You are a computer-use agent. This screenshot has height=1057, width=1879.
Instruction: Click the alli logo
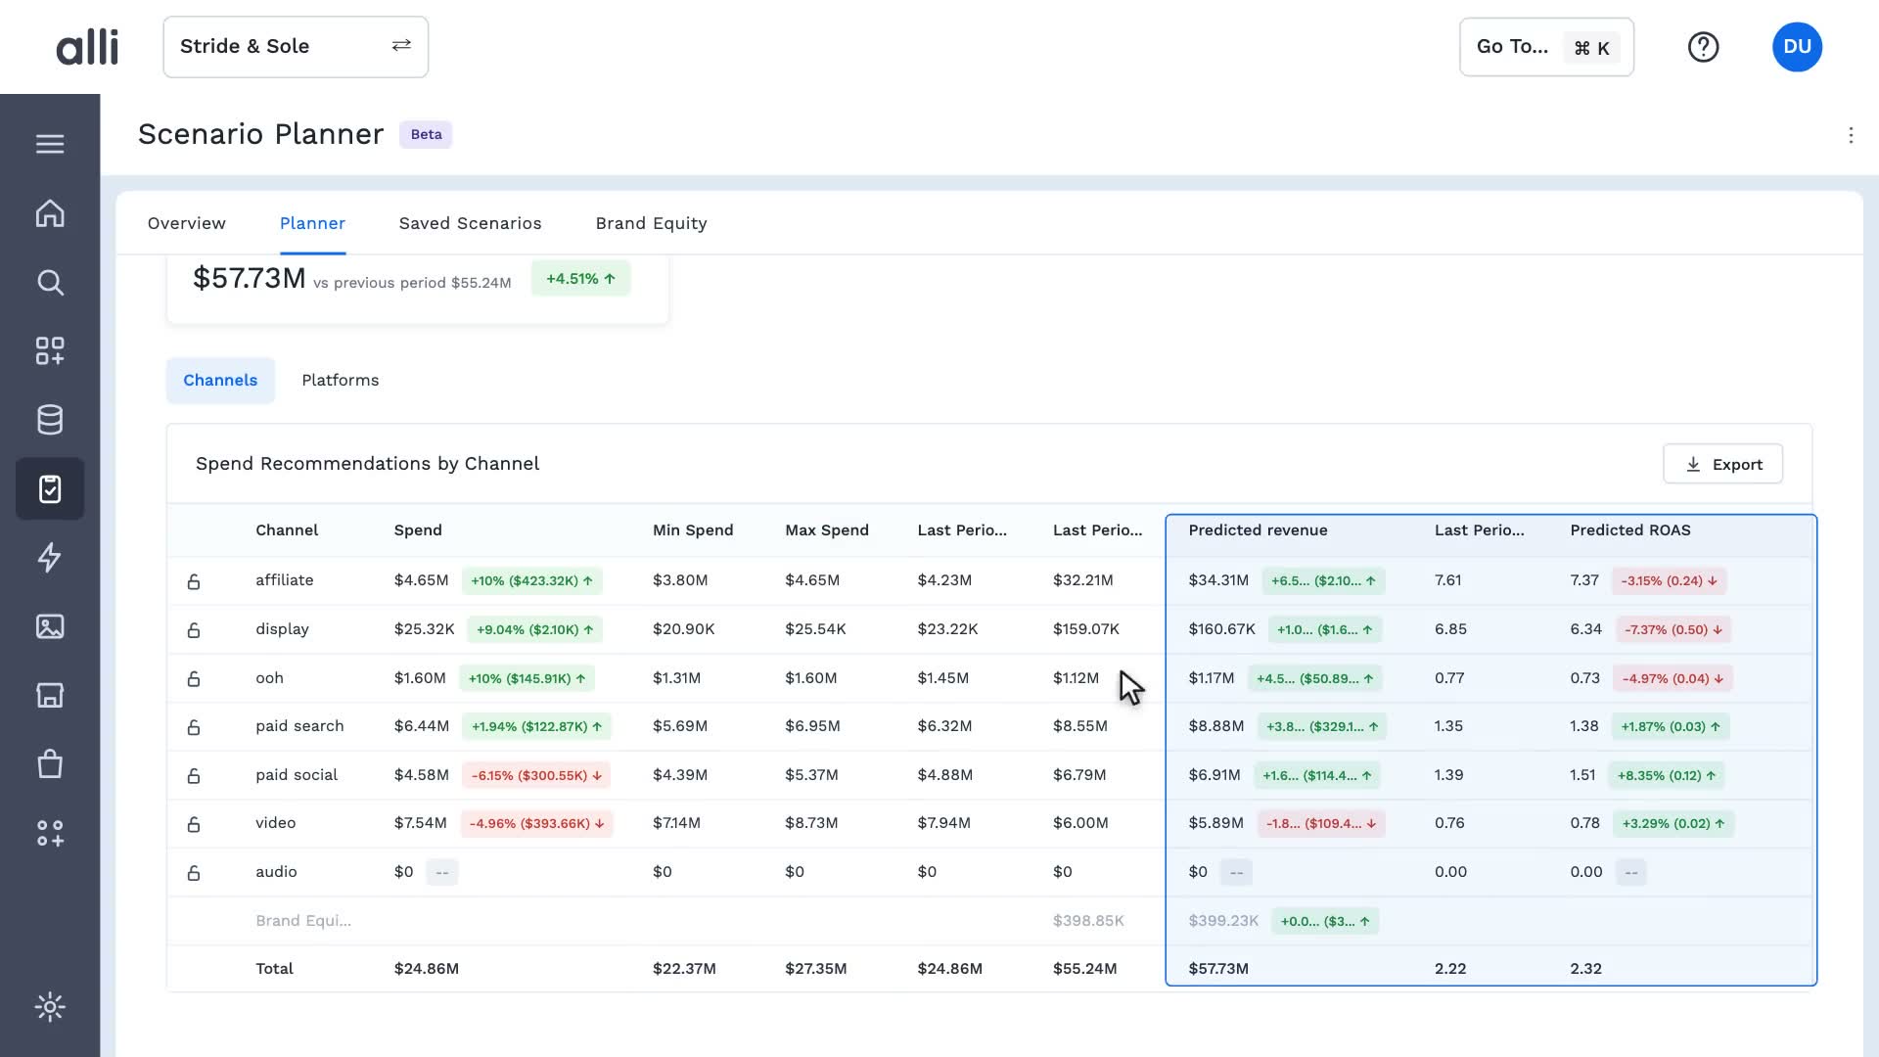click(x=87, y=47)
